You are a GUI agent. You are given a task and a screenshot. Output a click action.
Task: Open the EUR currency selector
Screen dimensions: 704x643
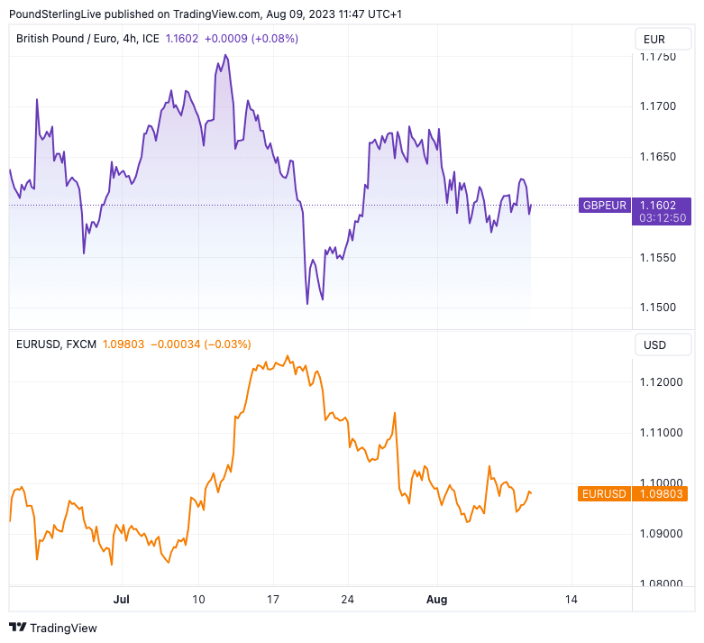click(663, 39)
